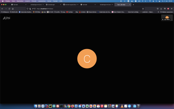Open the Datei menu
174x109 pixels.
13,1
